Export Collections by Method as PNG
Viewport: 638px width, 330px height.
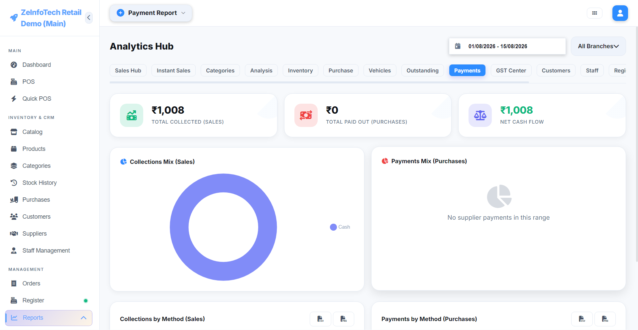pyautogui.click(x=344, y=319)
